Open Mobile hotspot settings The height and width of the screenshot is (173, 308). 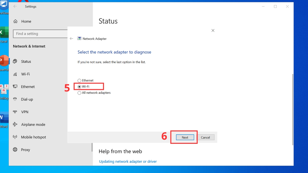(x=33, y=137)
